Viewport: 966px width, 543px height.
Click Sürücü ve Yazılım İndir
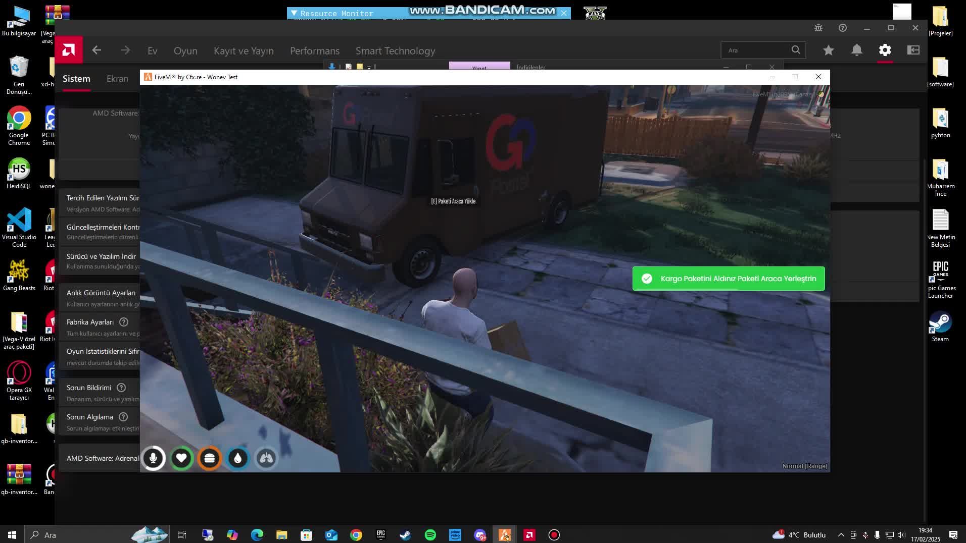(101, 256)
